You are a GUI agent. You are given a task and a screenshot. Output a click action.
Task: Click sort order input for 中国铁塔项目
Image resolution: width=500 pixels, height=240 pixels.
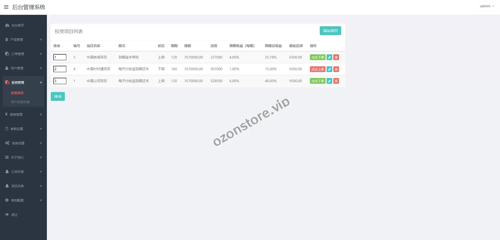(60, 57)
